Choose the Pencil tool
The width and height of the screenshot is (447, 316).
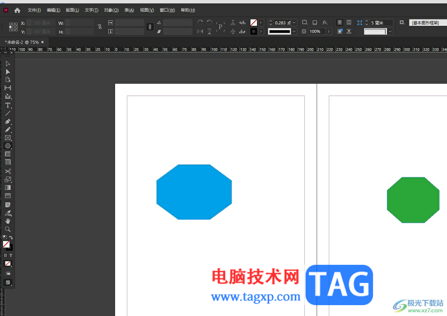[x=8, y=130]
